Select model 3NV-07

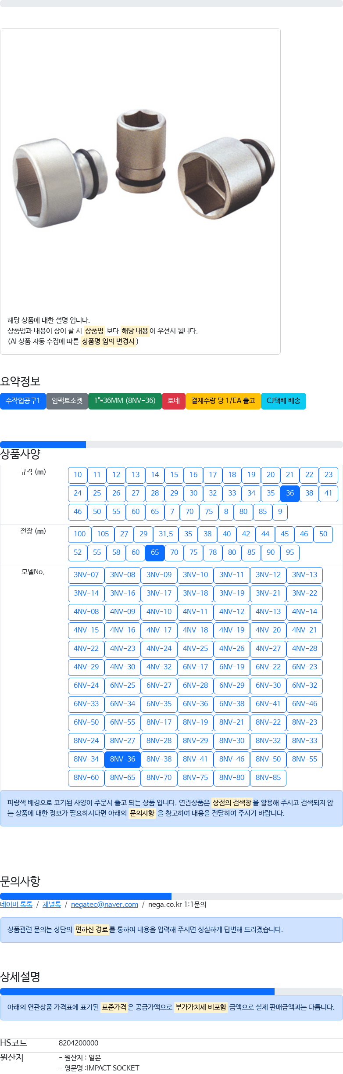point(86,575)
